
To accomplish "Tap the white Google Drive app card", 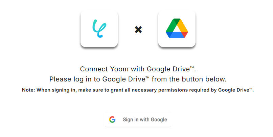I will (x=177, y=29).
